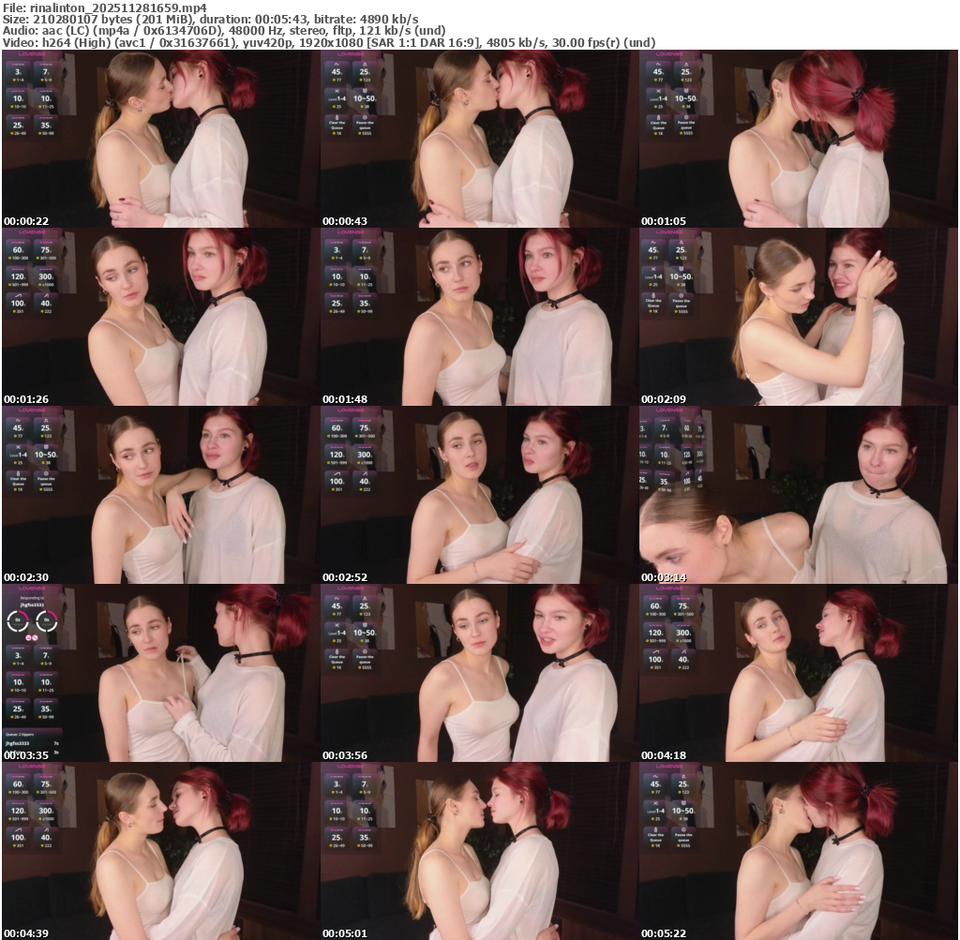Click the Size line showing 201 MiB
960x940 pixels.
[x=211, y=19]
